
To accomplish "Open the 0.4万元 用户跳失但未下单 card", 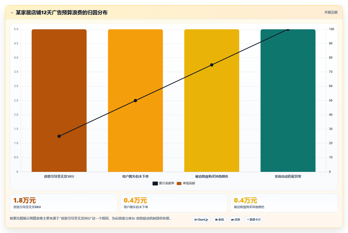I will click(174, 203).
